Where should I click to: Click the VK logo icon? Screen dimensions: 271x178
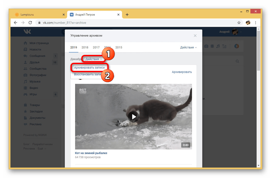[x=27, y=32]
